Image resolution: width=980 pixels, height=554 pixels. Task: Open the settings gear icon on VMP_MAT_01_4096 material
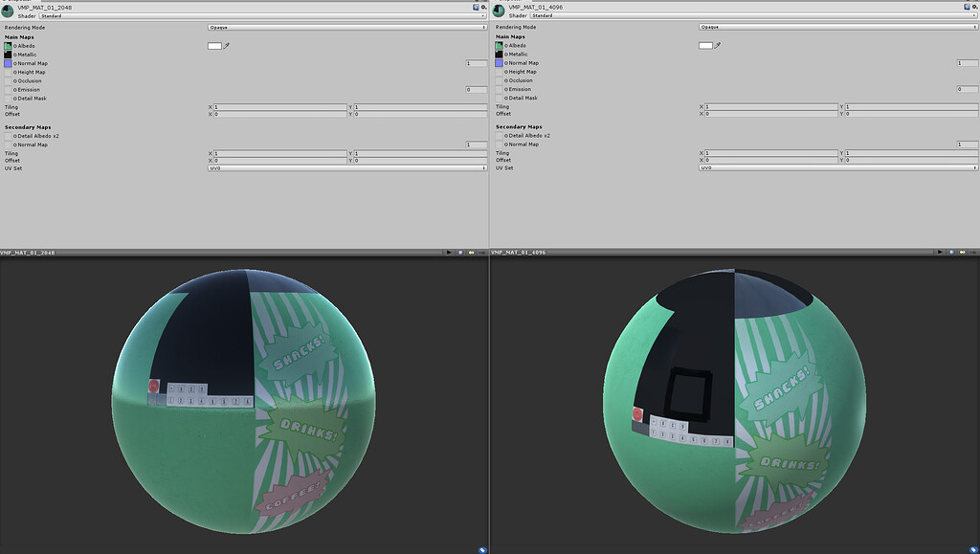pos(974,8)
